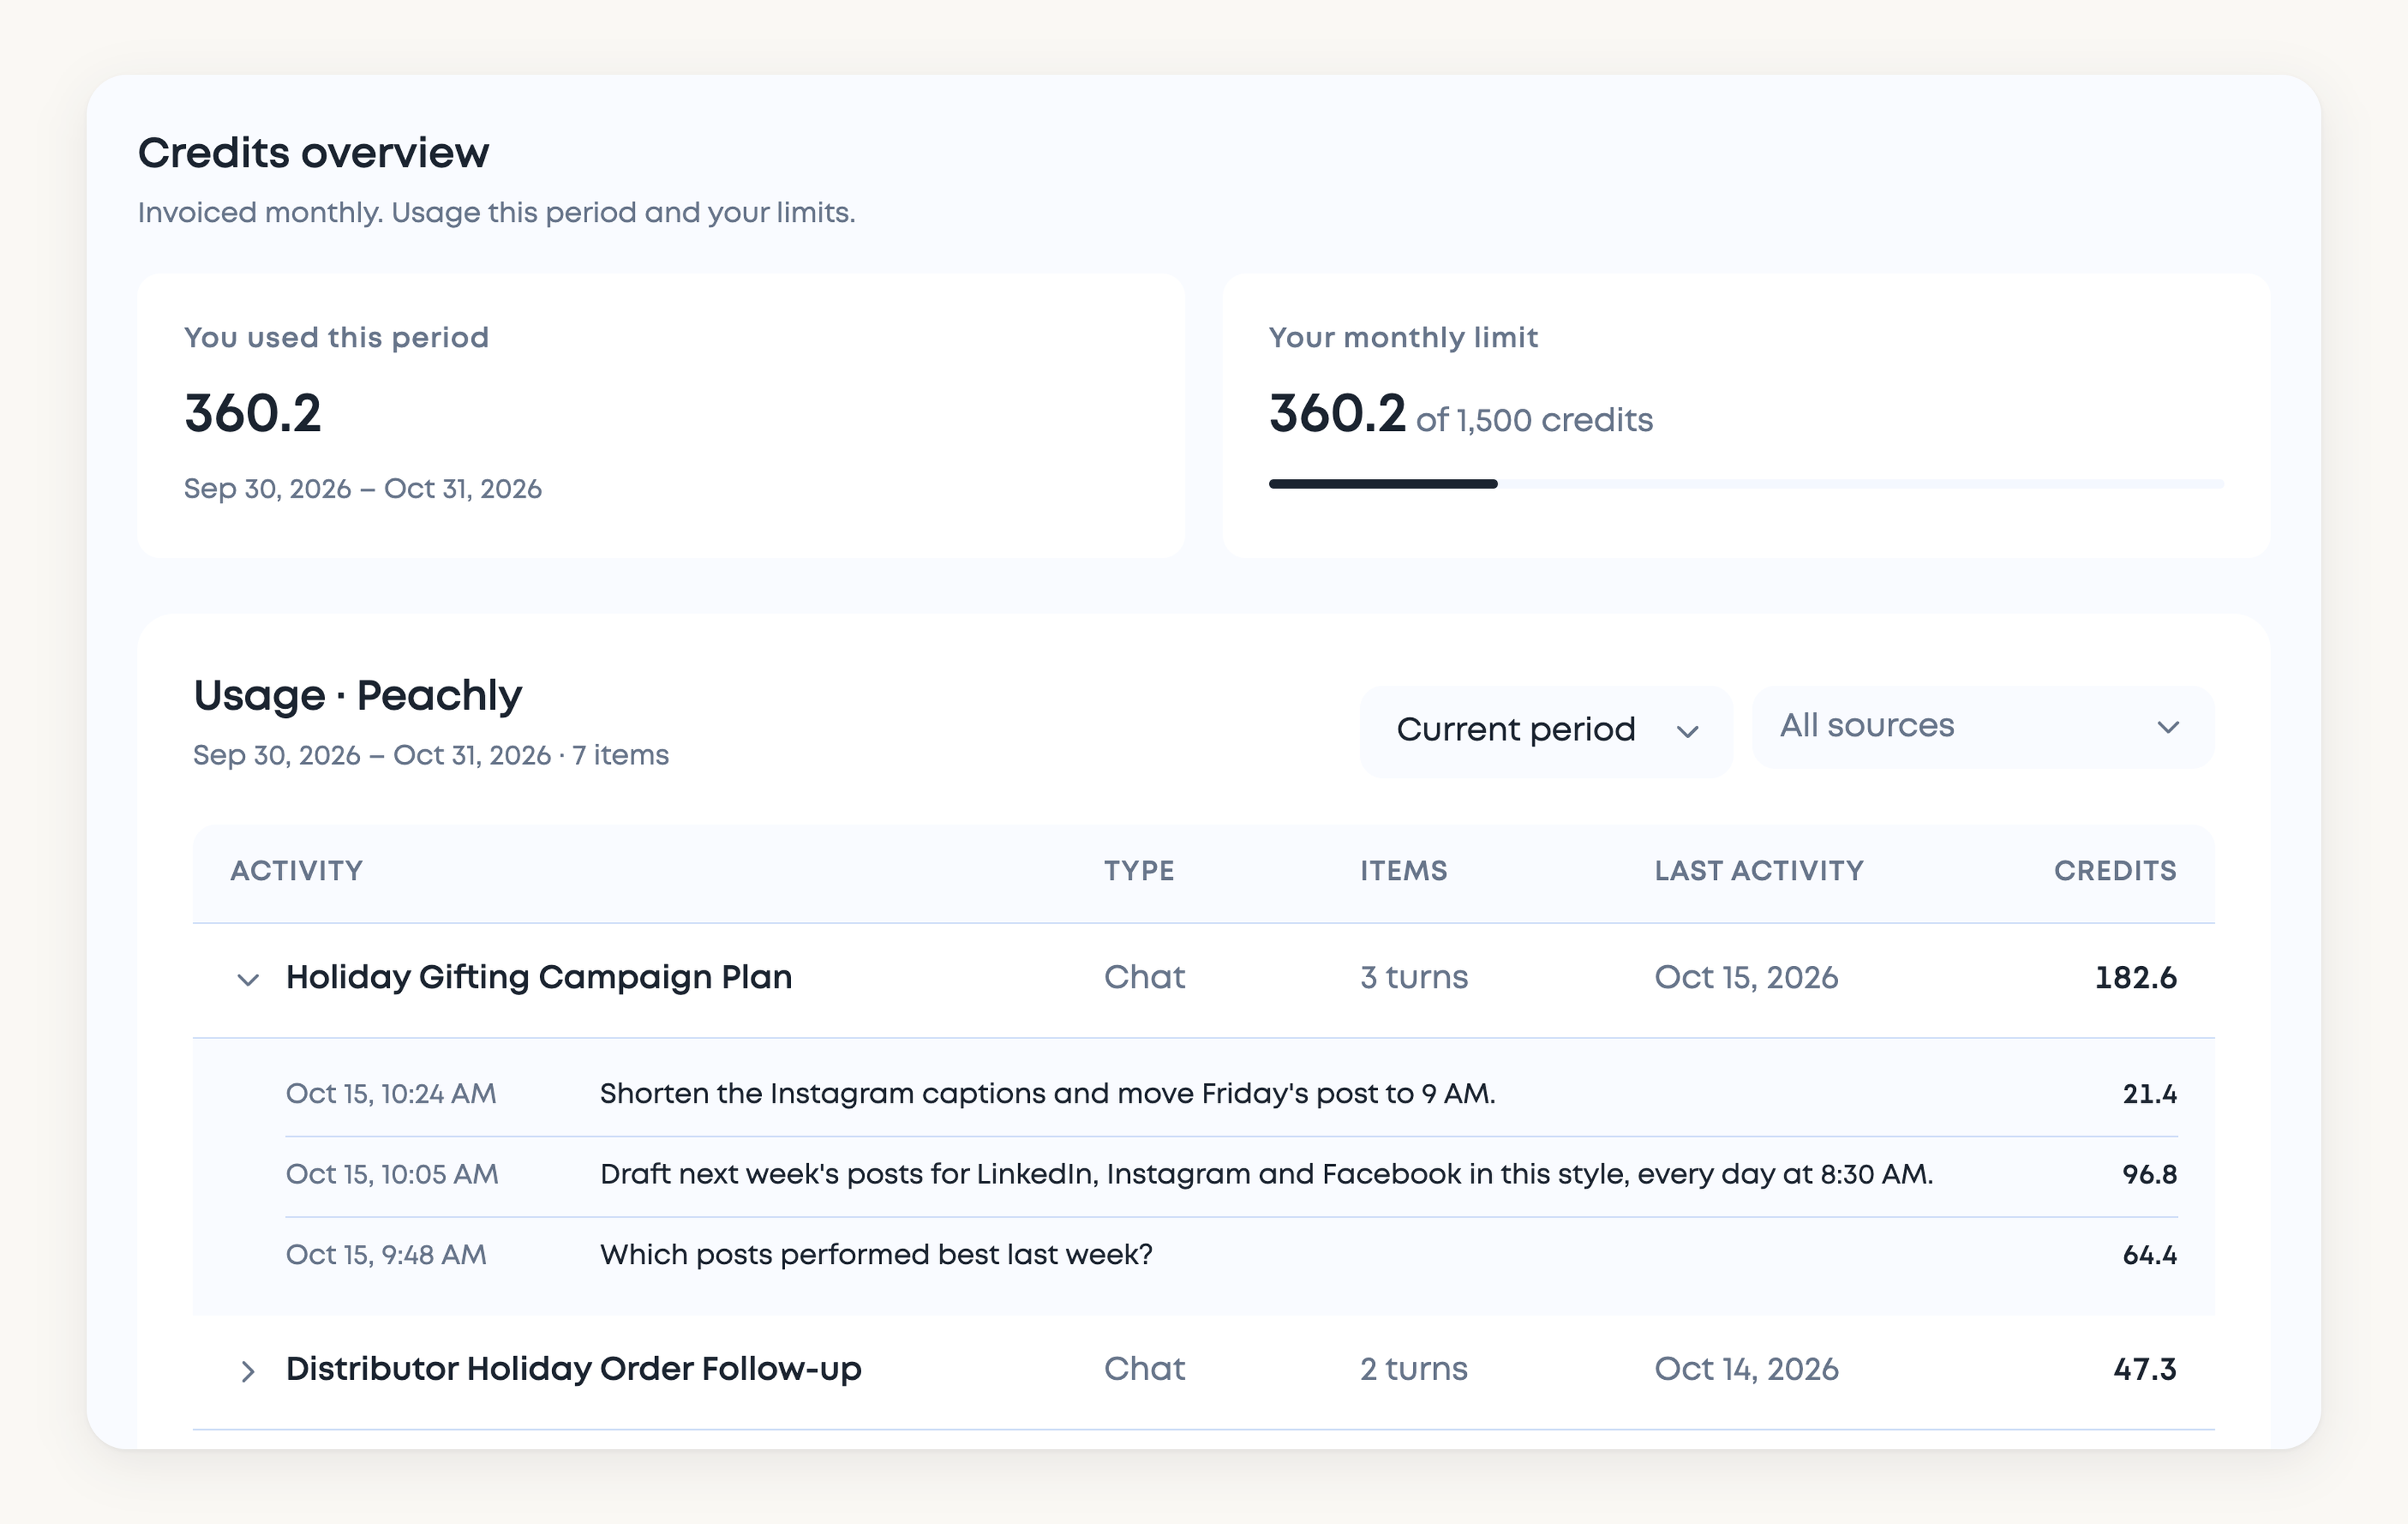Viewport: 2408px width, 1524px height.
Task: Click the 64.4 credits amount
Action: pyautogui.click(x=2149, y=1255)
